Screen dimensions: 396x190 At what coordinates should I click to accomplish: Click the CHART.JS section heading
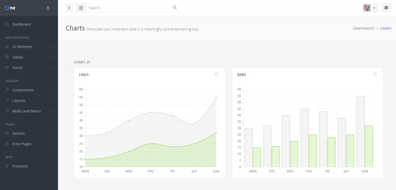(82, 62)
